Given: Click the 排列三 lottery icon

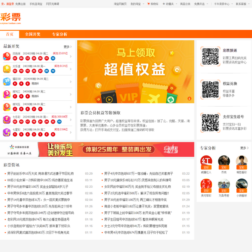Looking at the screenshot, I should [x=7, y=94].
